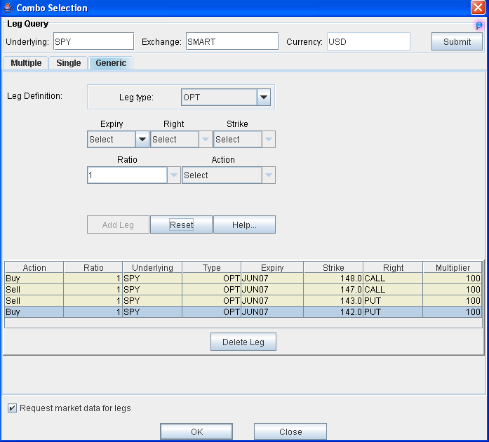Click the Delete Leg button
The image size is (489, 442).
(x=243, y=342)
